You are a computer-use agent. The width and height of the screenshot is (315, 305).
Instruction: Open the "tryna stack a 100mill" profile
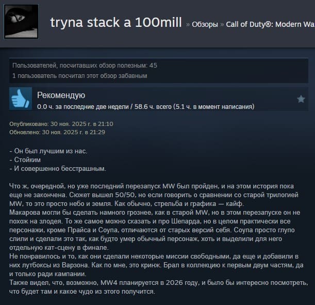coord(116,22)
